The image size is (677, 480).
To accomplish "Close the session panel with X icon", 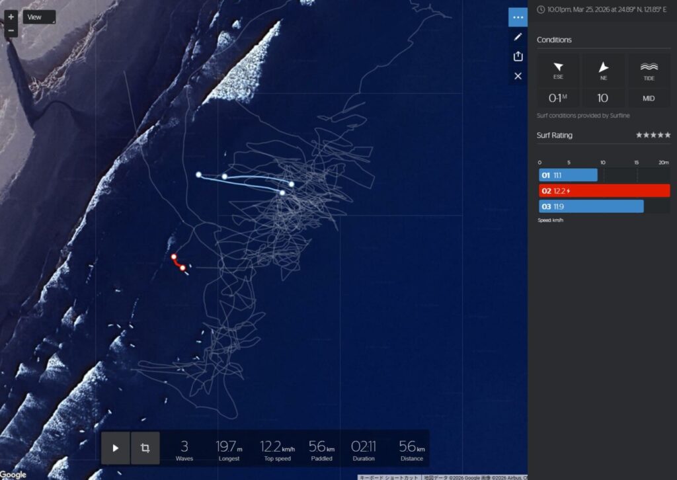I will pyautogui.click(x=518, y=76).
